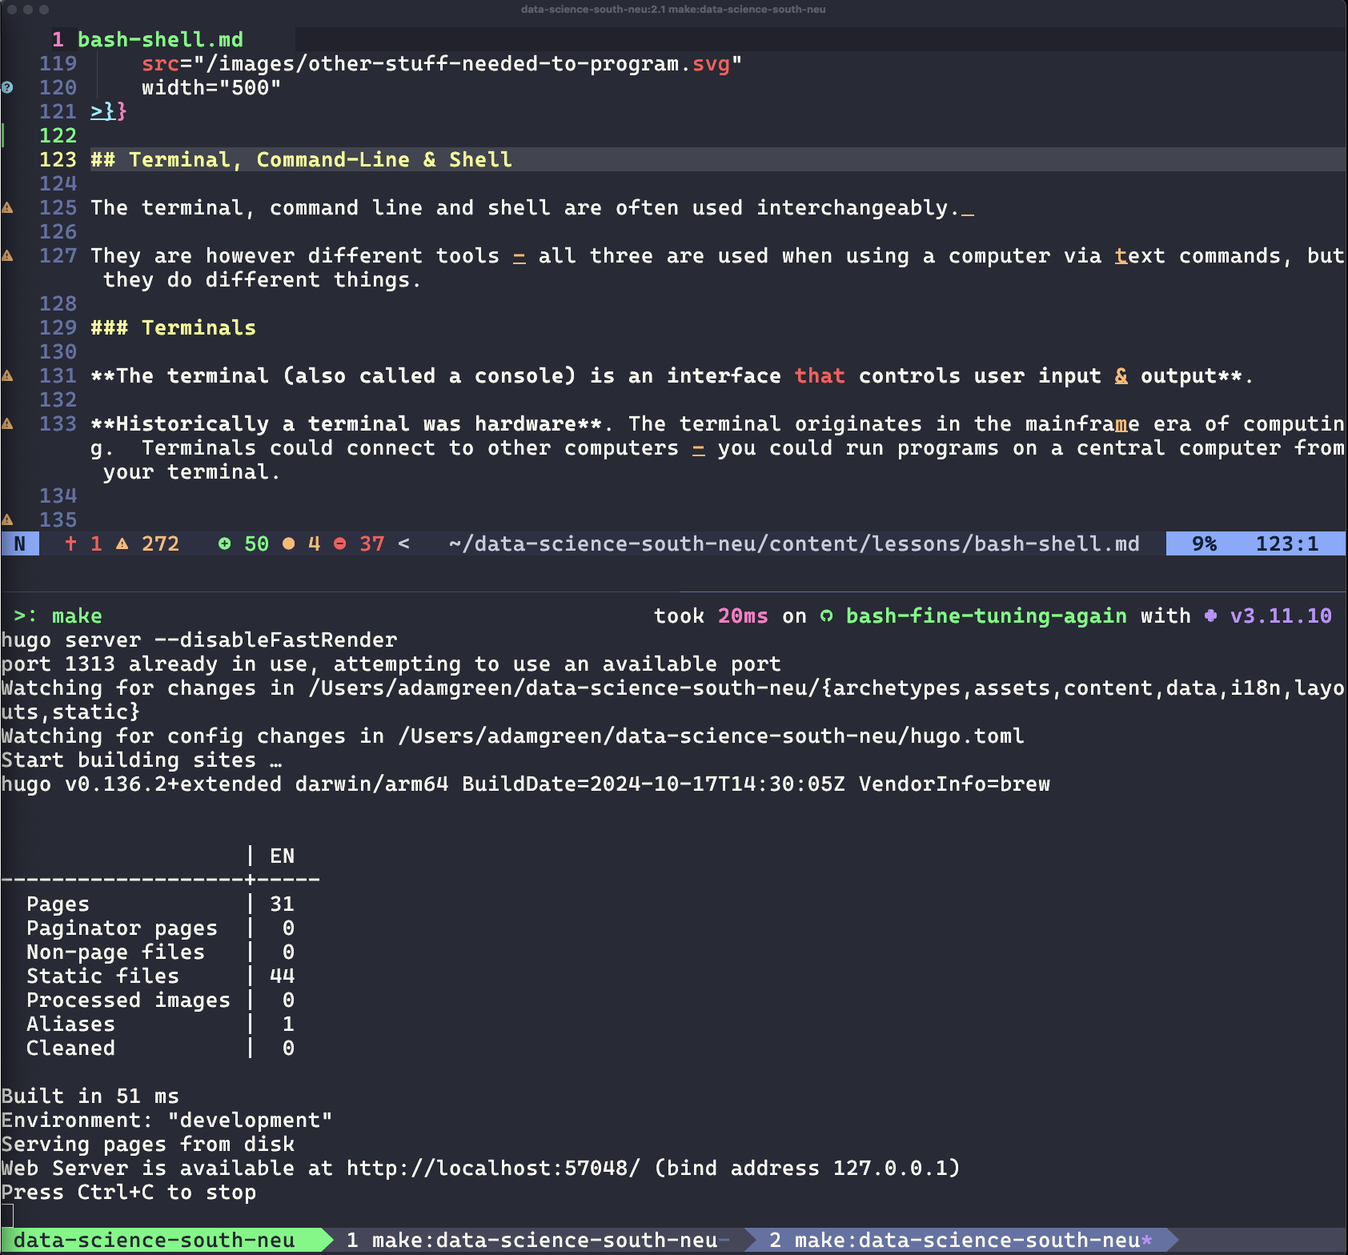Click the statusline warning triangle beside 272
This screenshot has height=1255, width=1348.
click(122, 544)
